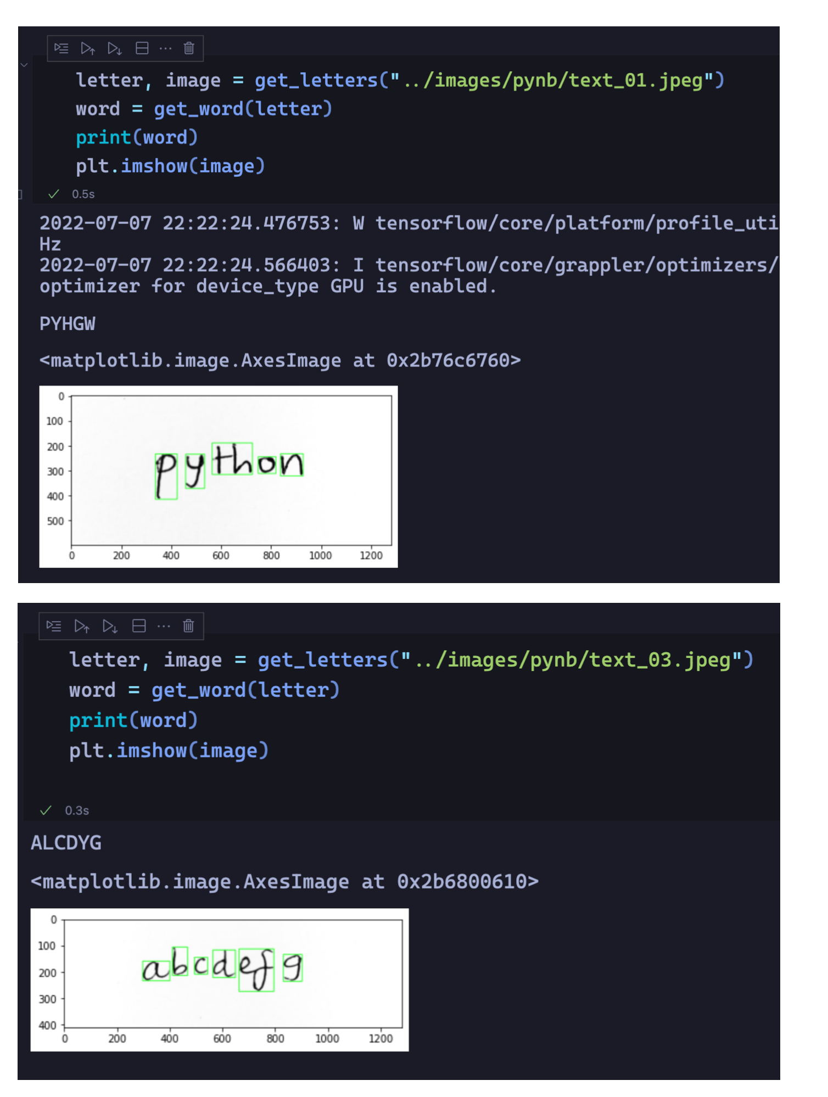Execute cells above the text_03.jpeg cell
The height and width of the screenshot is (1097, 828).
[x=82, y=626]
